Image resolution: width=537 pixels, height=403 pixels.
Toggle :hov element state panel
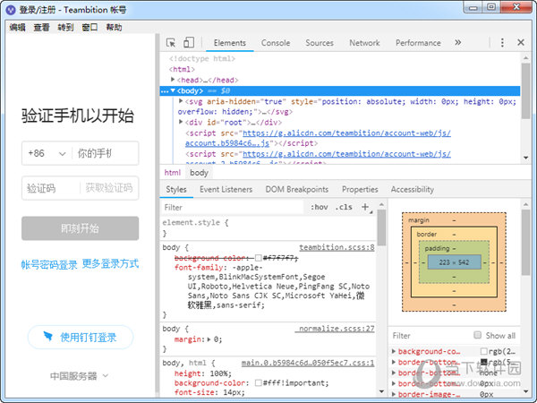(x=319, y=207)
